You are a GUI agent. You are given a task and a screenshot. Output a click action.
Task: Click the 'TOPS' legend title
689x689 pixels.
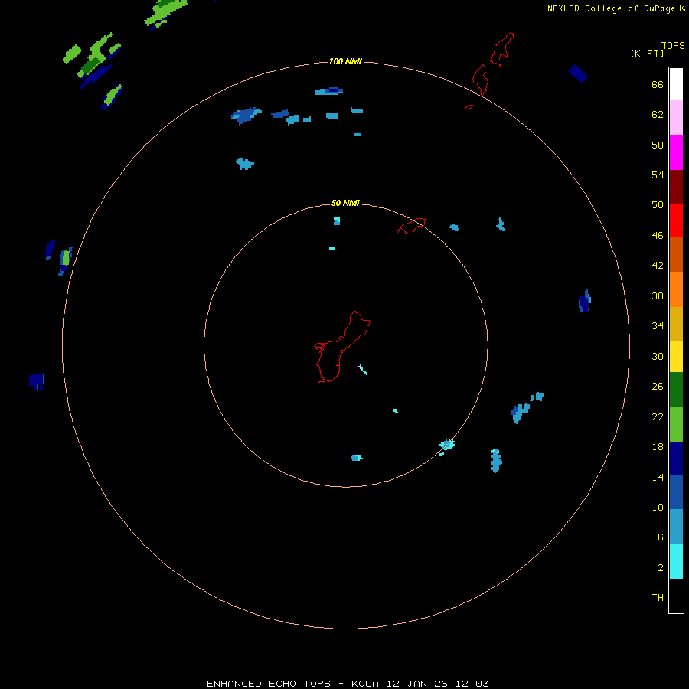673,45
